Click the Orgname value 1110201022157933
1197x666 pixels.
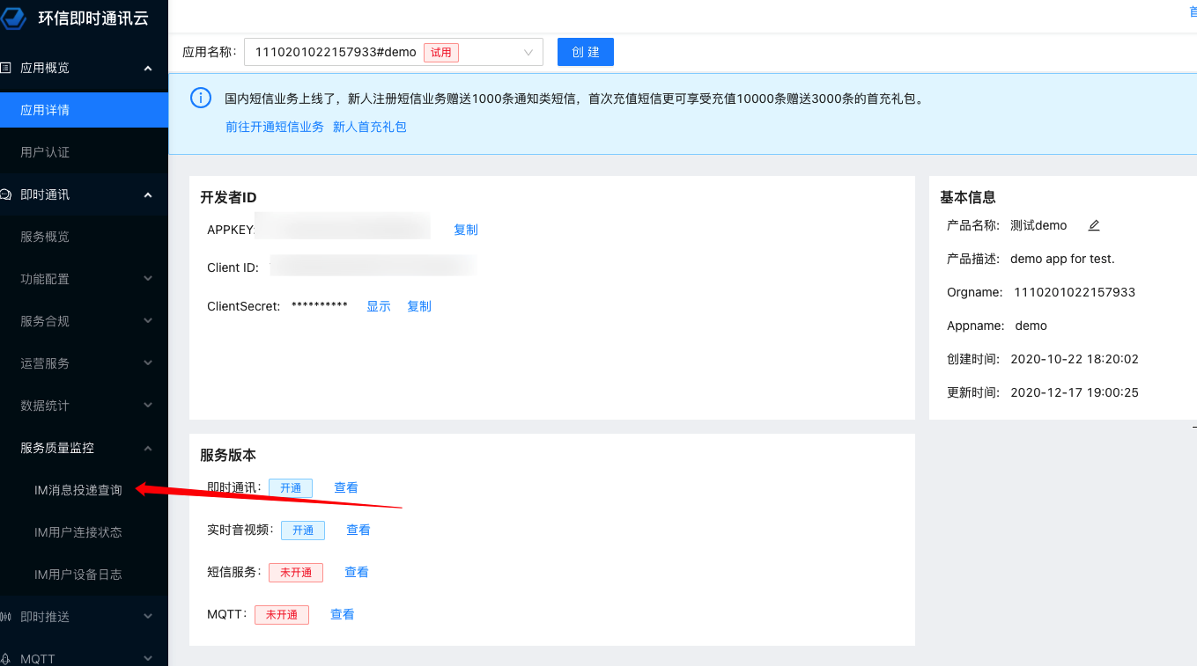click(x=1075, y=292)
